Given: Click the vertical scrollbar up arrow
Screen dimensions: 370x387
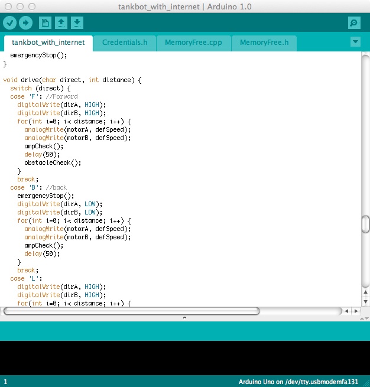Looking at the screenshot, I should pos(365,292).
